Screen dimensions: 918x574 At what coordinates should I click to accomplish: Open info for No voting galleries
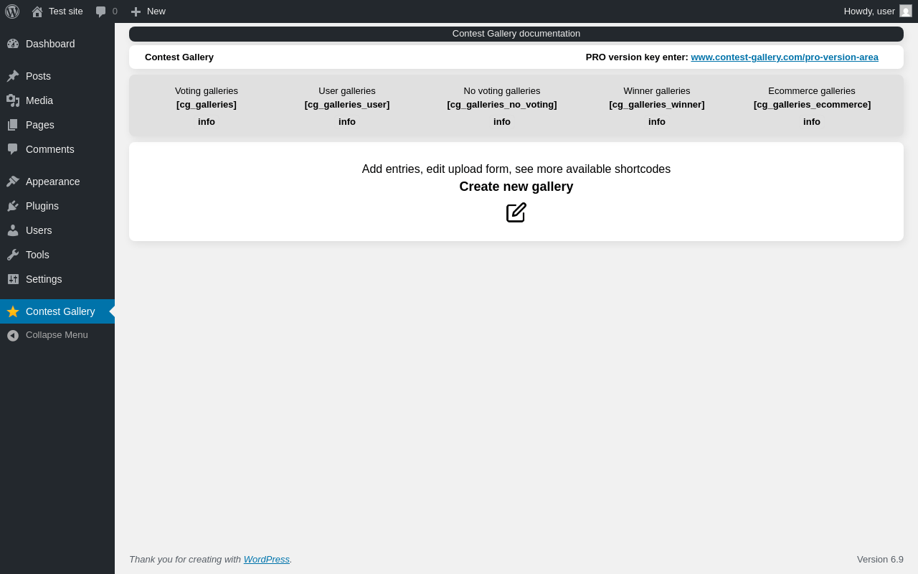(502, 122)
